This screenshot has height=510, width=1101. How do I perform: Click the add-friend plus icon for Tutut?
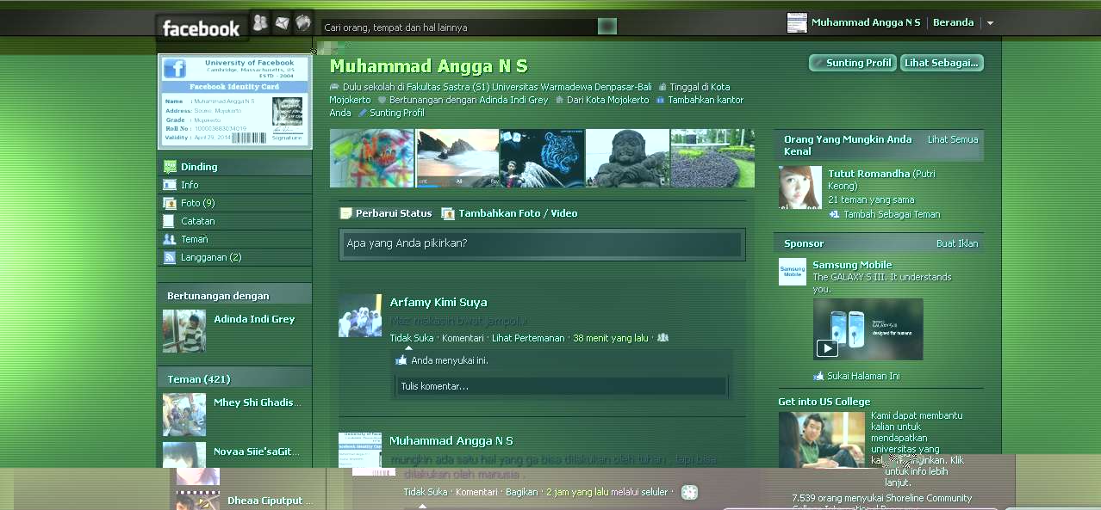[x=834, y=214]
